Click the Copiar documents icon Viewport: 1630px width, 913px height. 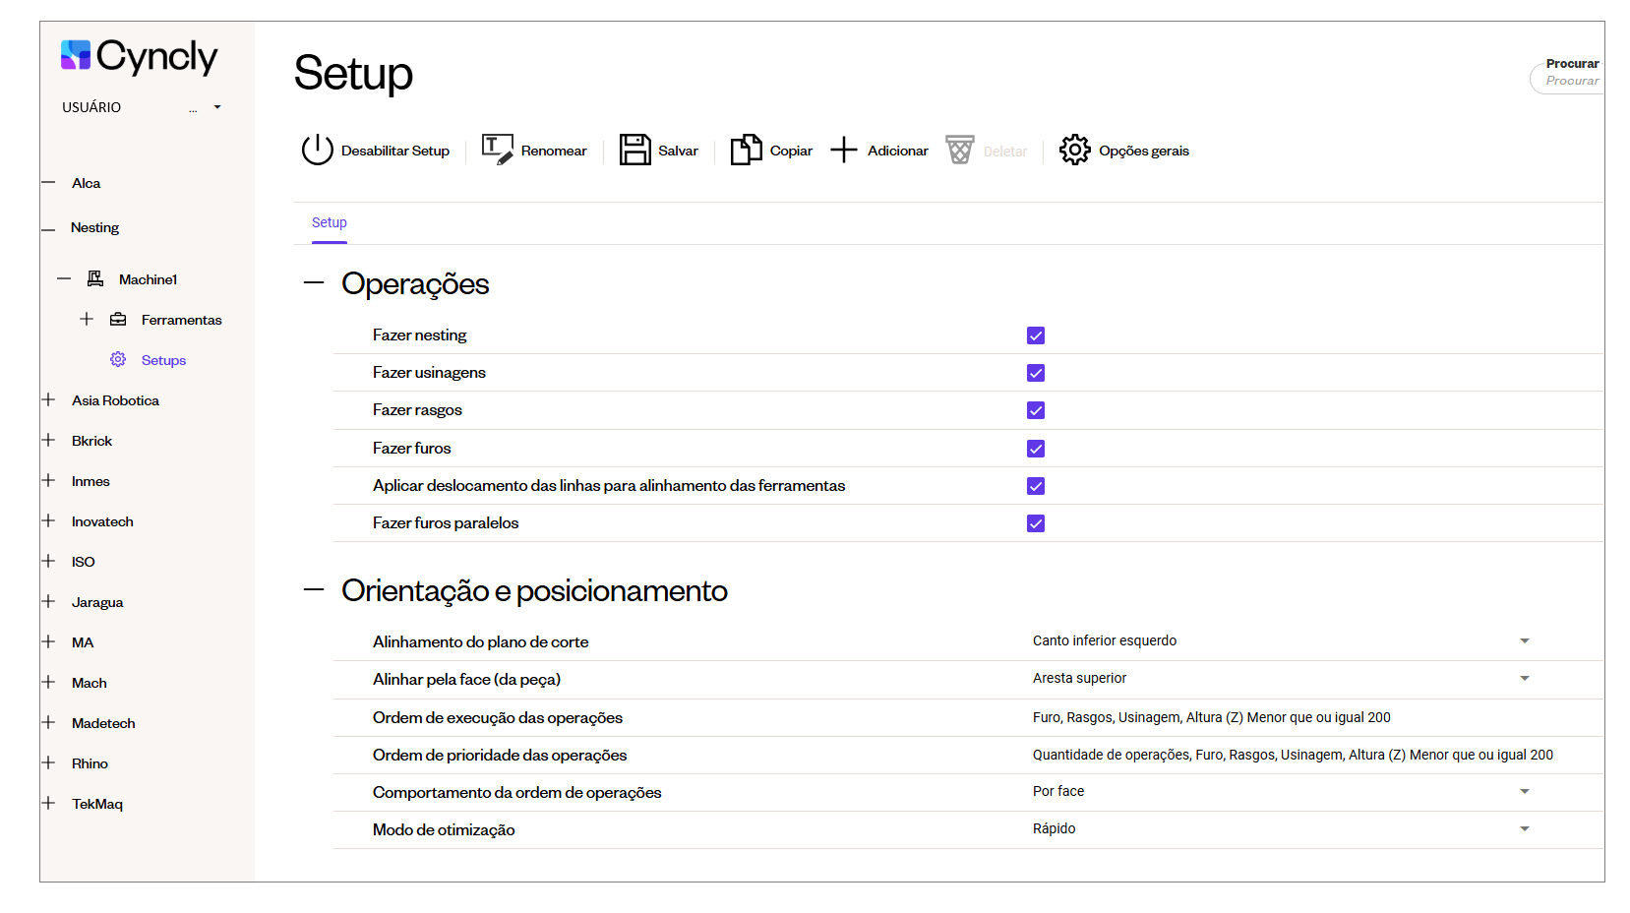pyautogui.click(x=746, y=150)
